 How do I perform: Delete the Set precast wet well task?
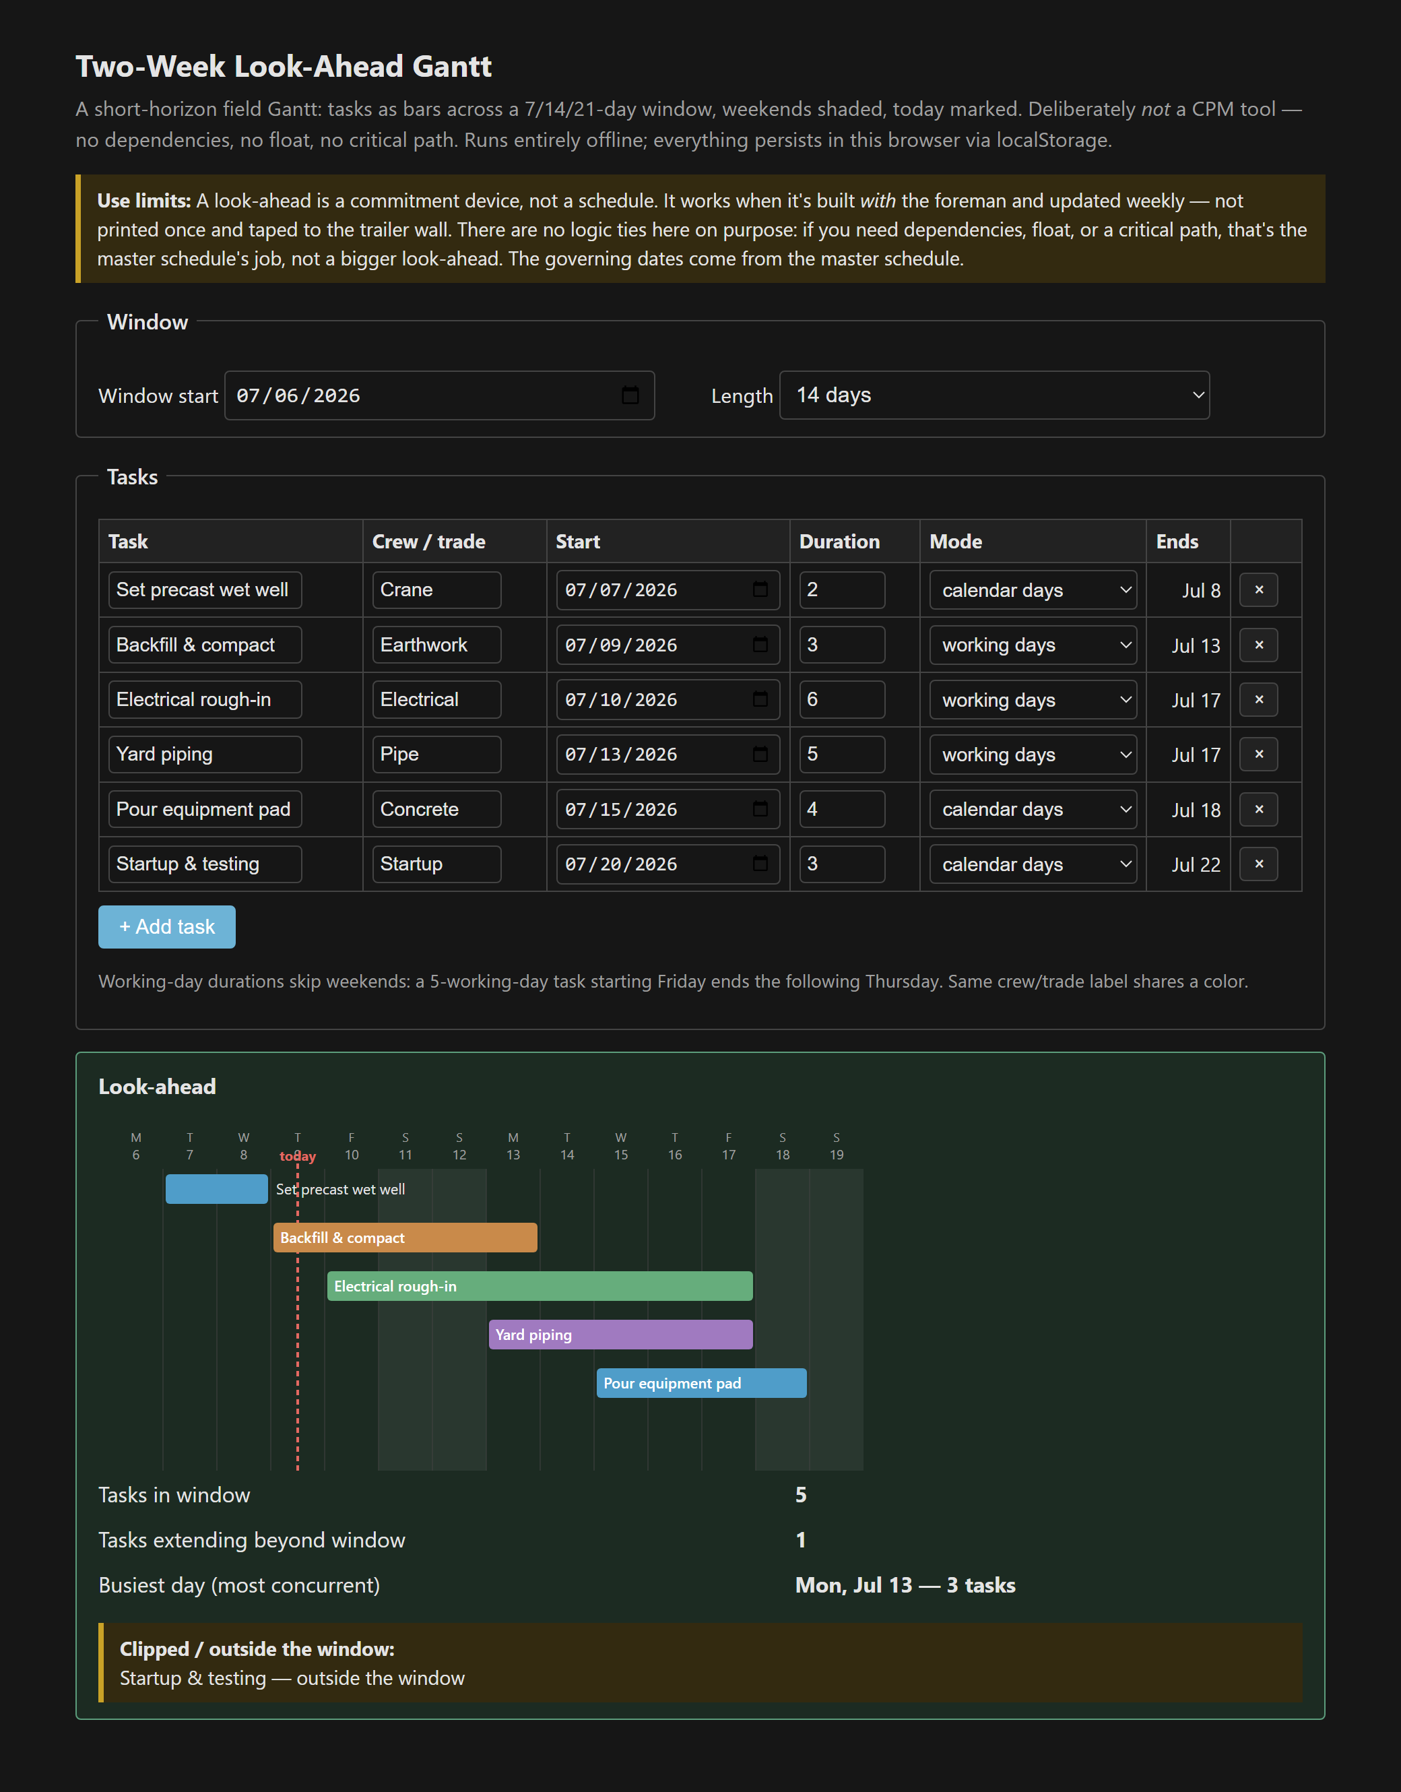[x=1259, y=590]
